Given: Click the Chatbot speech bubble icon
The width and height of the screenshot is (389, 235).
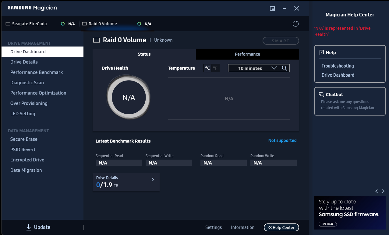Looking at the screenshot, I should click(x=321, y=95).
